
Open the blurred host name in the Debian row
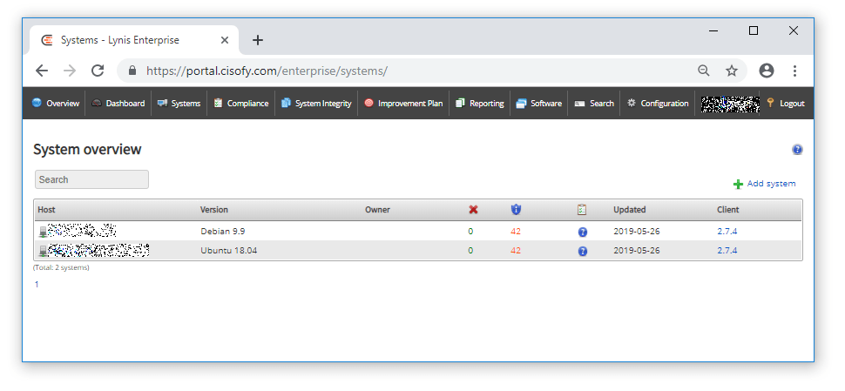tap(82, 231)
